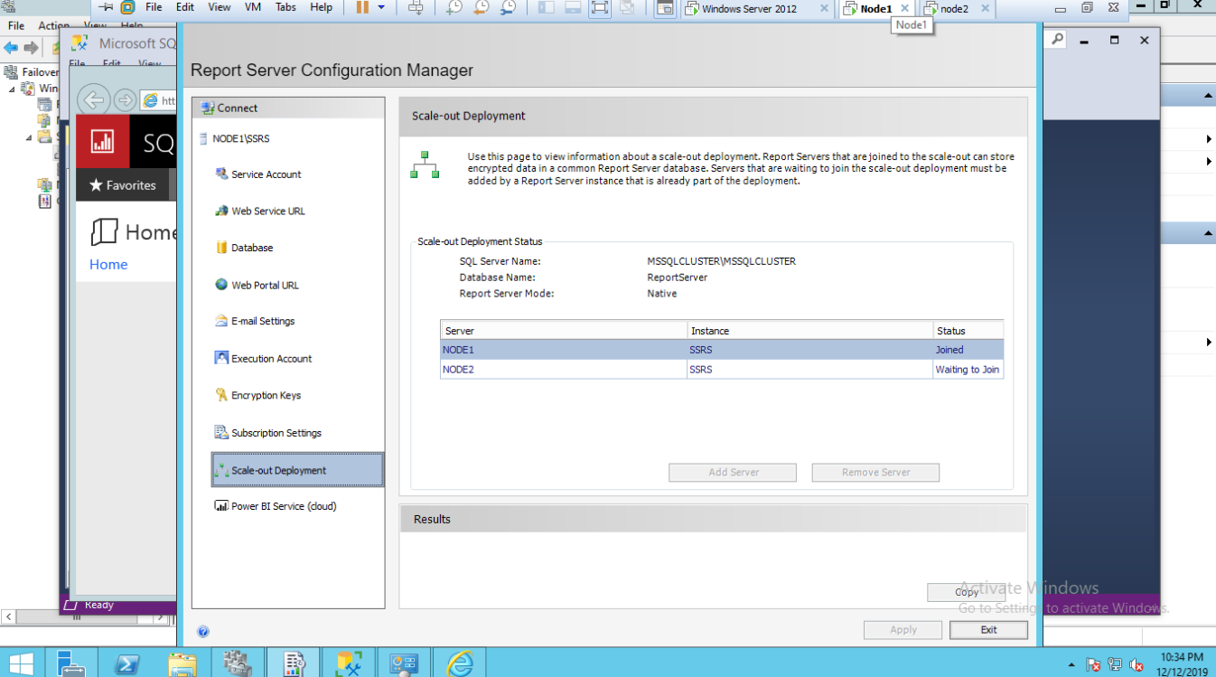Collapse the Failover Cluster tree node
Image resolution: width=1216 pixels, height=677 pixels.
(x=12, y=89)
